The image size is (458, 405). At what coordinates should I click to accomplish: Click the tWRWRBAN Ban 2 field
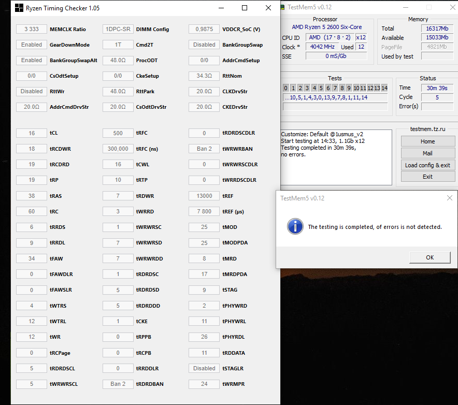point(204,149)
